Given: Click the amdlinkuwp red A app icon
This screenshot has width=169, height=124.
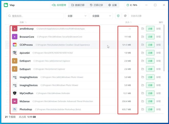Looking at the screenshot, I should 15,29.
